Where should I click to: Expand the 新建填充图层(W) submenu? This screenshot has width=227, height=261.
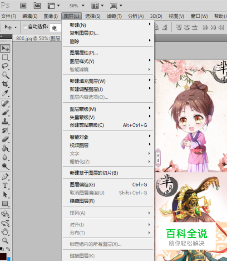(108, 81)
